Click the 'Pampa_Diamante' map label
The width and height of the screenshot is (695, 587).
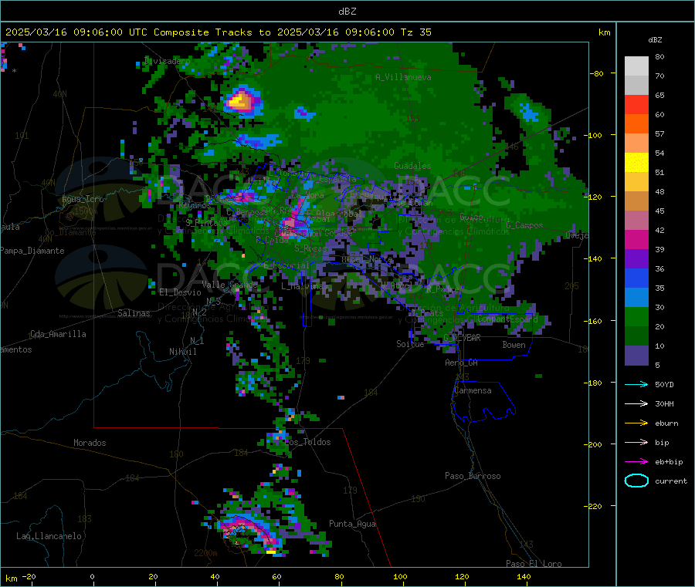coord(32,251)
